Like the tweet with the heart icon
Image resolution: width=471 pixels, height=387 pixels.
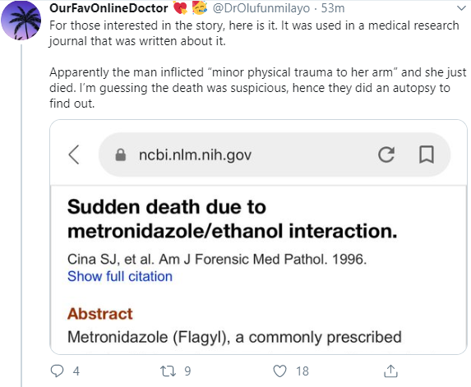pyautogui.click(x=279, y=371)
